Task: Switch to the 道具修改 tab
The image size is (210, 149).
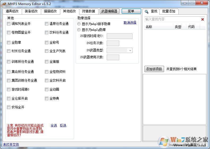Action: pyautogui.click(x=12, y=11)
